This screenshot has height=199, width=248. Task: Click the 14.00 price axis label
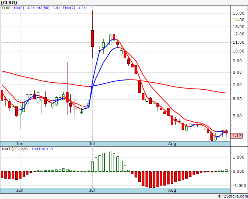click(239, 20)
